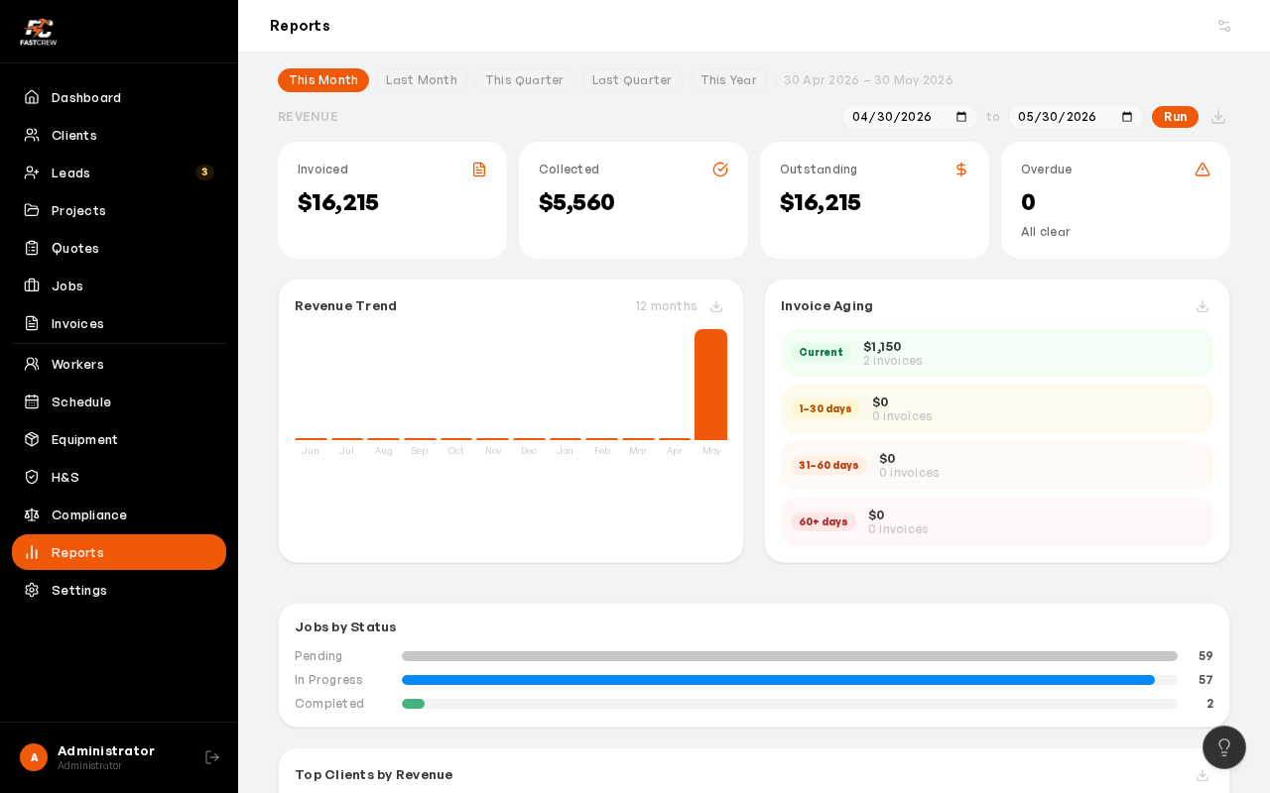
Task: Click the Invoiced document icon
Action: pyautogui.click(x=479, y=170)
